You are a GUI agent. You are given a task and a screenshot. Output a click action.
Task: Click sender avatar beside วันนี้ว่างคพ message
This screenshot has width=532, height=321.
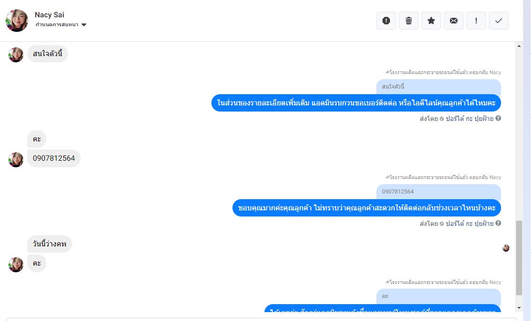pyautogui.click(x=15, y=265)
